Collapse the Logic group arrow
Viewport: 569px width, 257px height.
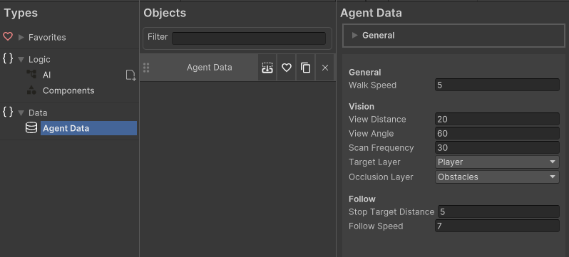pos(21,60)
